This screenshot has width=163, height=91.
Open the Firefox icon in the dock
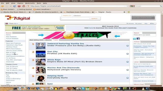coord(110,88)
